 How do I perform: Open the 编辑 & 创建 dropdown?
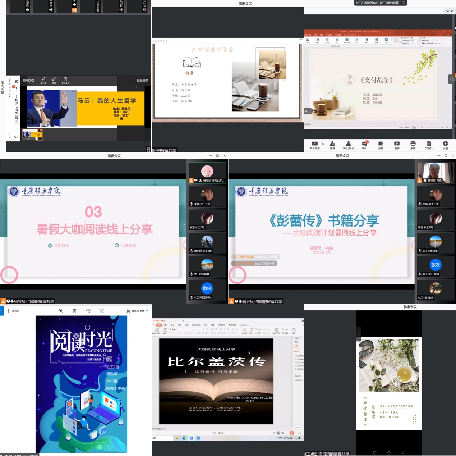137,311
